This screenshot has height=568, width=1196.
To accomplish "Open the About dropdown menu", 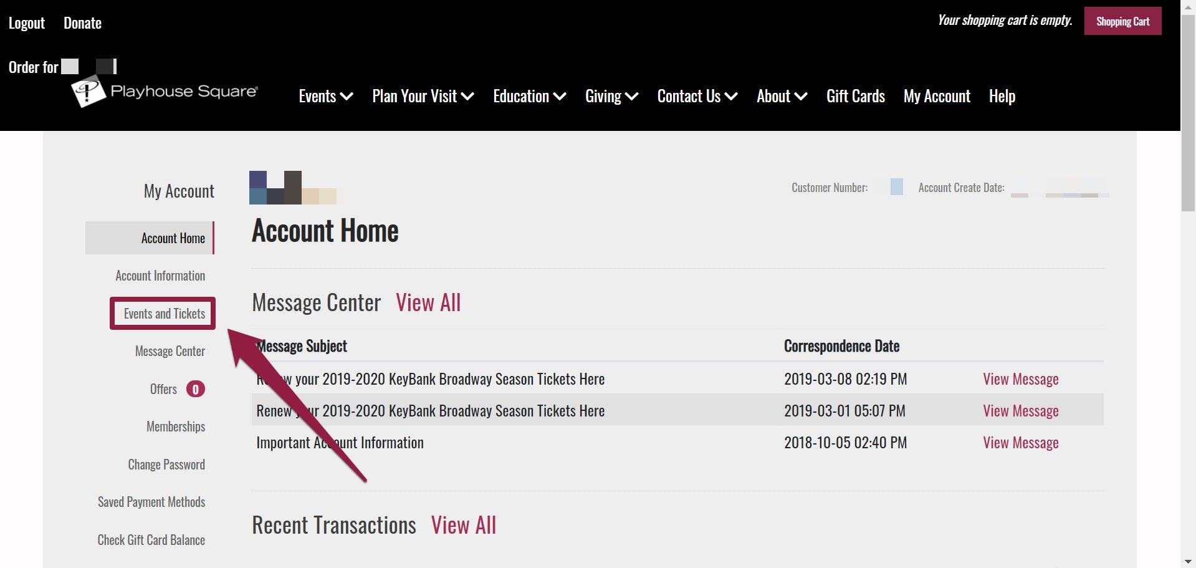I will pos(782,97).
